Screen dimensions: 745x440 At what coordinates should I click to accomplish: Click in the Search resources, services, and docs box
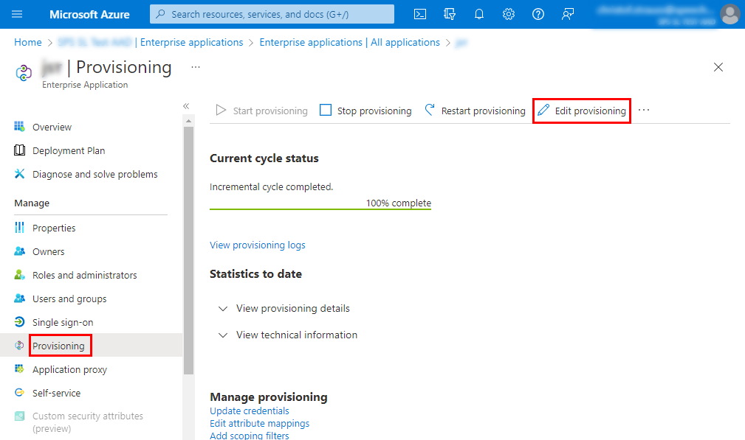[272, 14]
